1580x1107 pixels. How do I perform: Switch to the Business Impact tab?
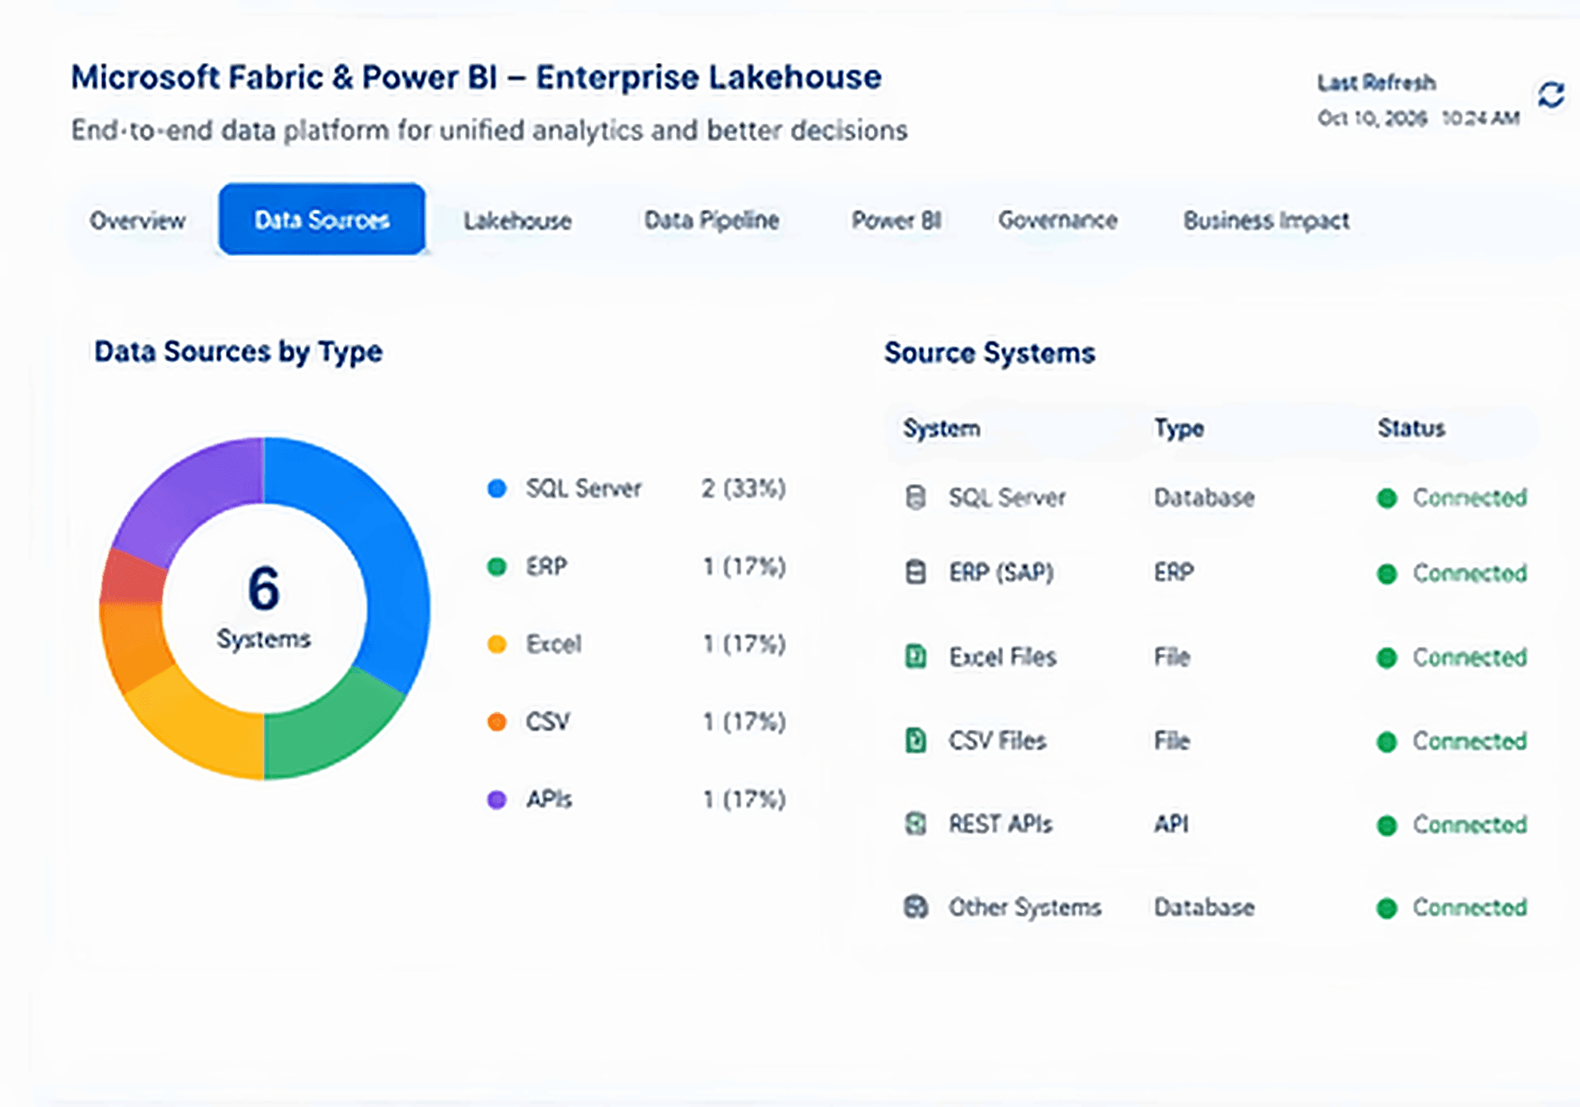1266,221
